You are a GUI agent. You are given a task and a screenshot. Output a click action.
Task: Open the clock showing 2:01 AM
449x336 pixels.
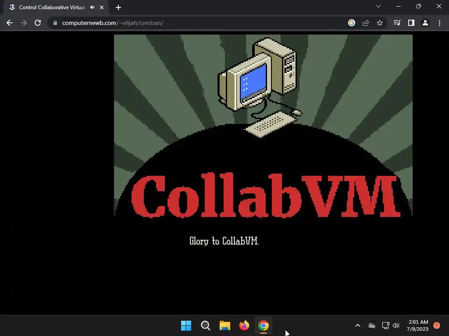pyautogui.click(x=418, y=325)
